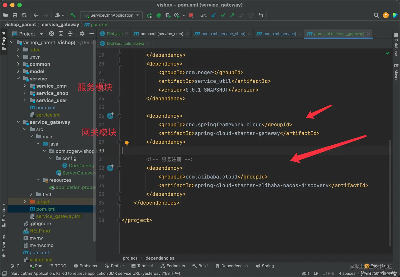The height and width of the screenshot is (277, 400).
Task: Click the 4 spaces indent setting
Action: [347, 273]
